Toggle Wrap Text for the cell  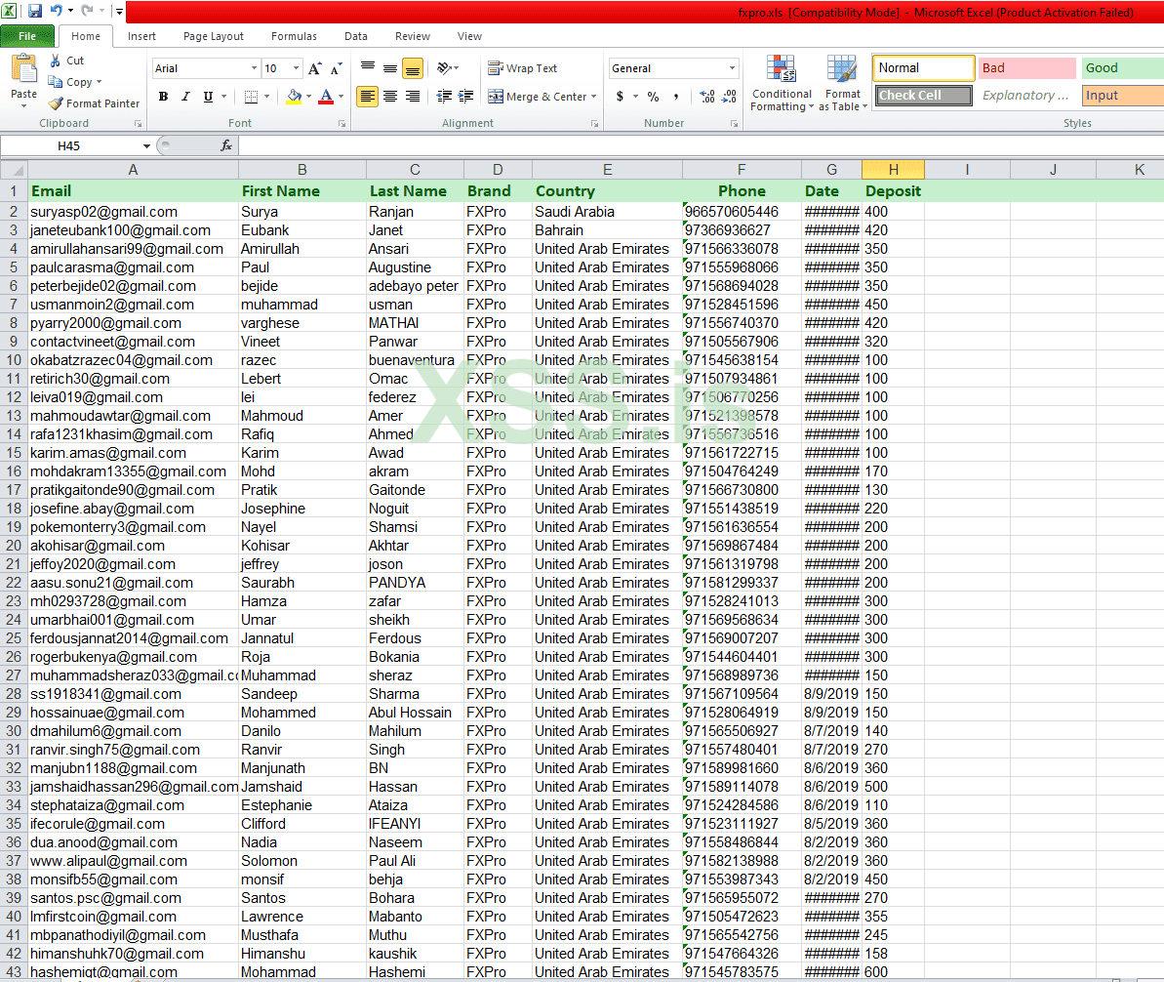click(523, 68)
